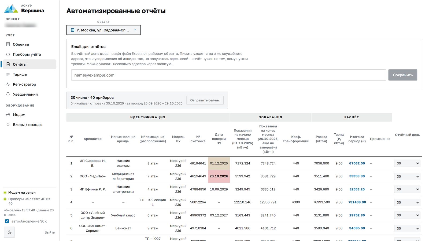Click the Объекты sidebar icon
Image resolution: width=429 pixels, height=241 pixels.
point(8,44)
